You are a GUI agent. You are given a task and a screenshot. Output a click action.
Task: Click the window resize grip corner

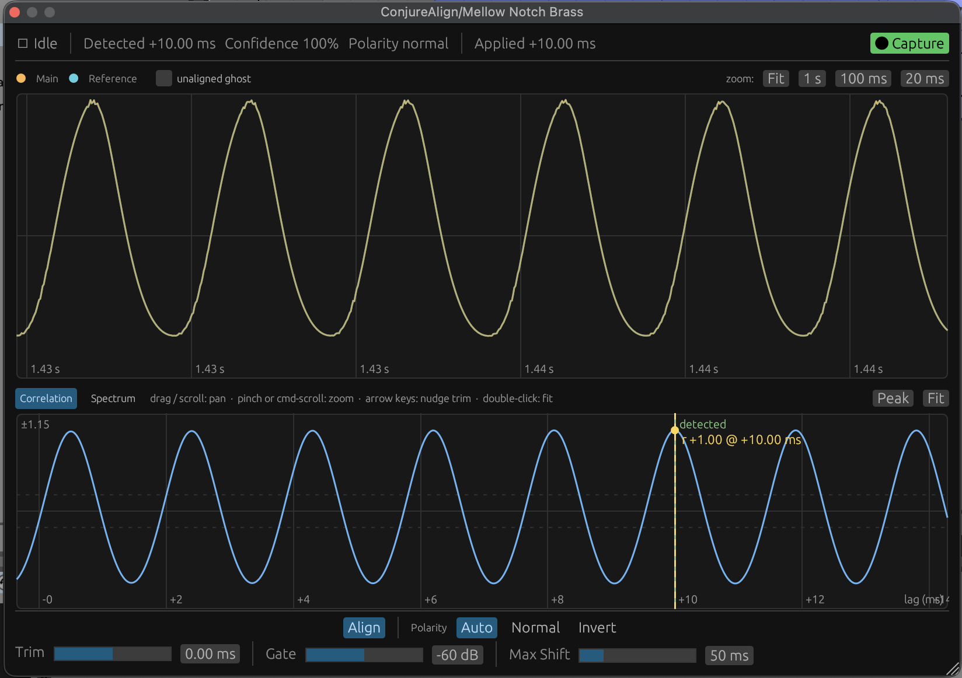point(953,669)
